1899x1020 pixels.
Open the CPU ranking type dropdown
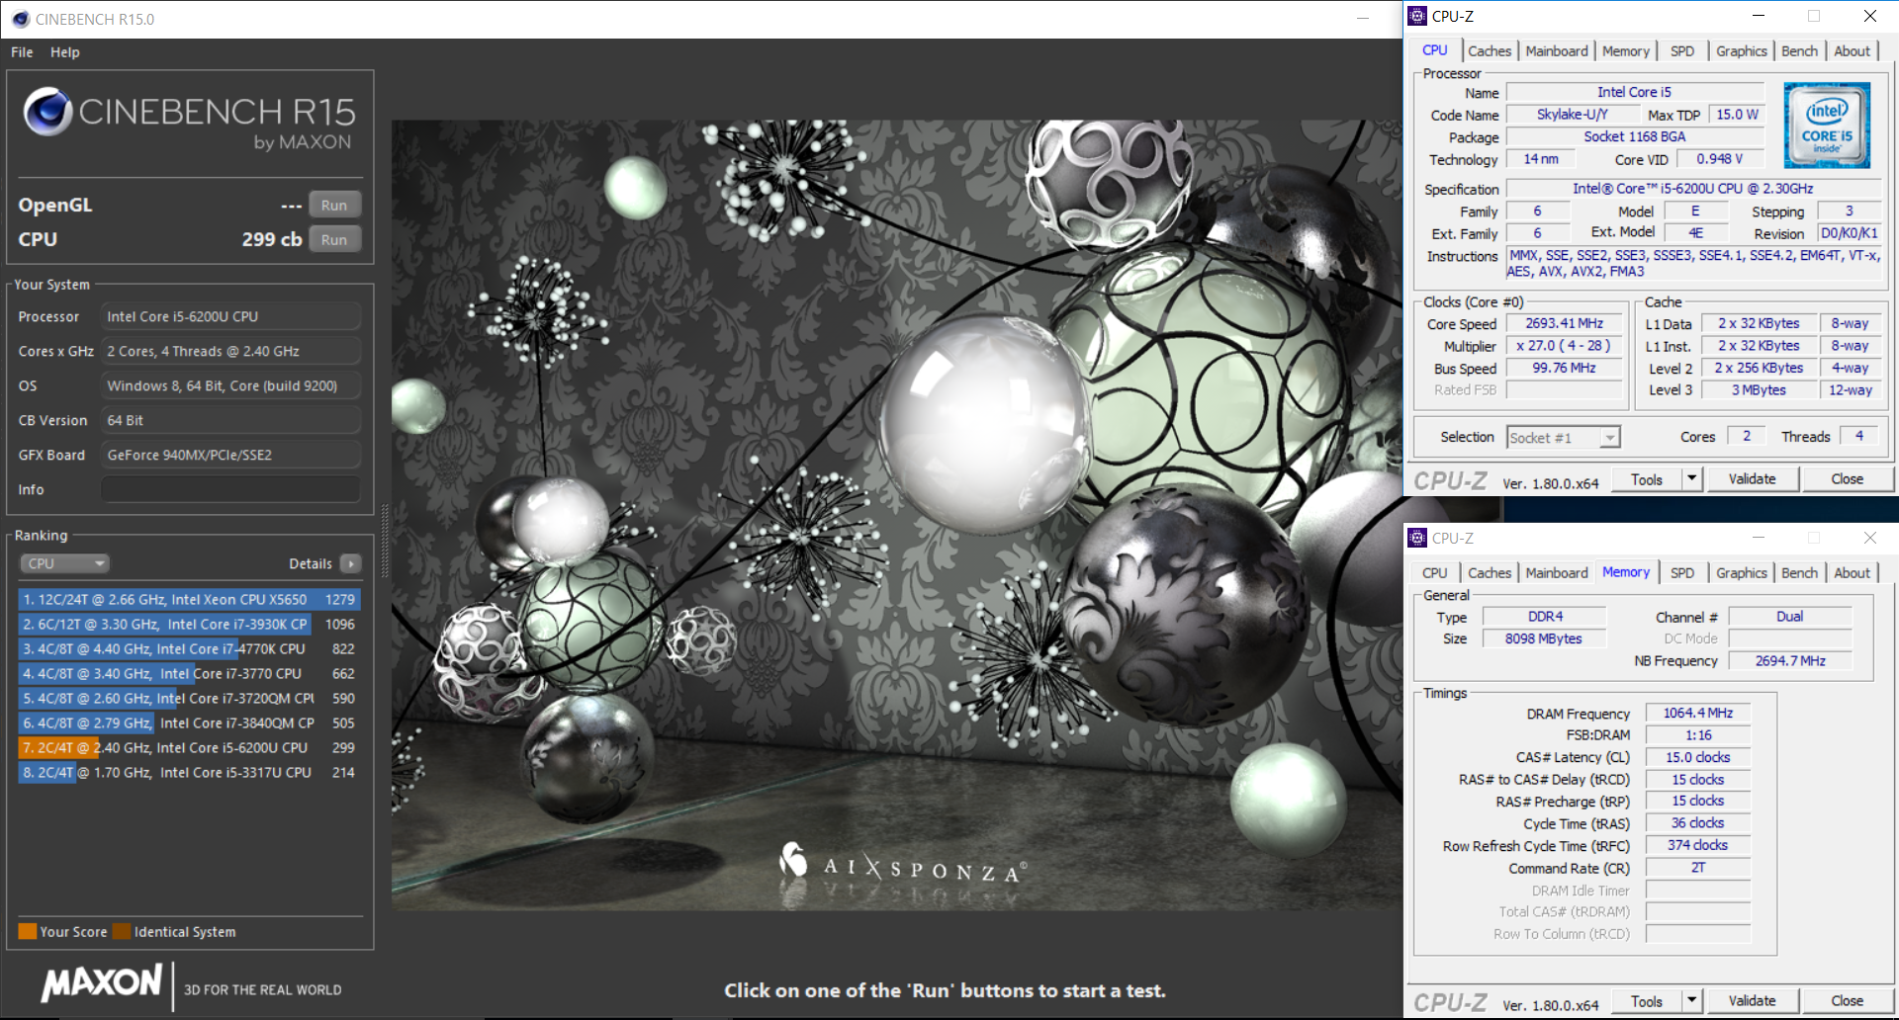[x=64, y=563]
